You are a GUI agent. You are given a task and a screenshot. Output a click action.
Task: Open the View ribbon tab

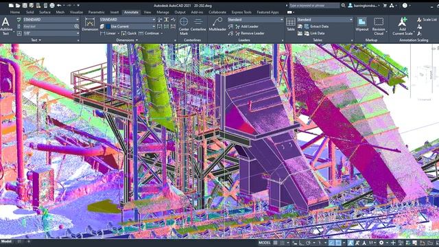pyautogui.click(x=147, y=12)
